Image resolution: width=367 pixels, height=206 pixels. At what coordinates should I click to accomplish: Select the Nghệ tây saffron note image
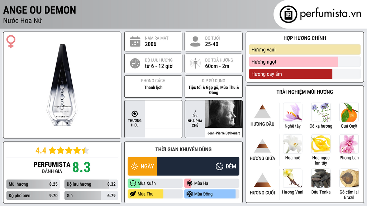click(292, 112)
